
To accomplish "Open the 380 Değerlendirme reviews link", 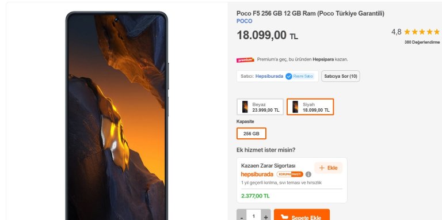I will pyautogui.click(x=422, y=42).
